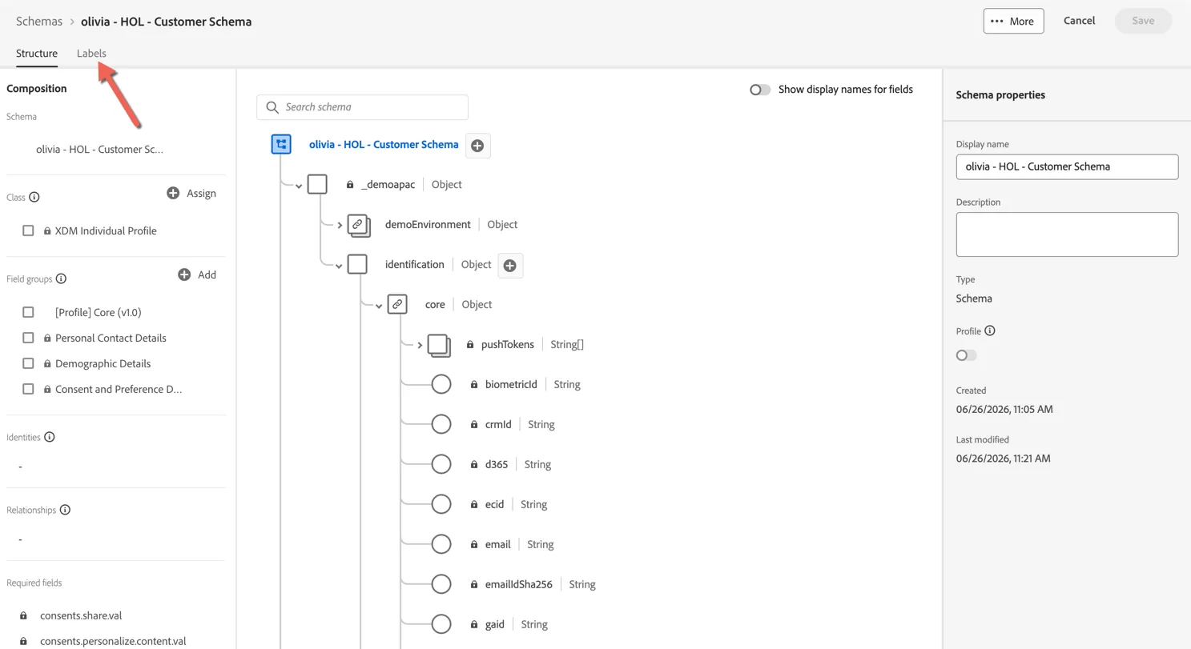Select the gaid field circle

441,624
